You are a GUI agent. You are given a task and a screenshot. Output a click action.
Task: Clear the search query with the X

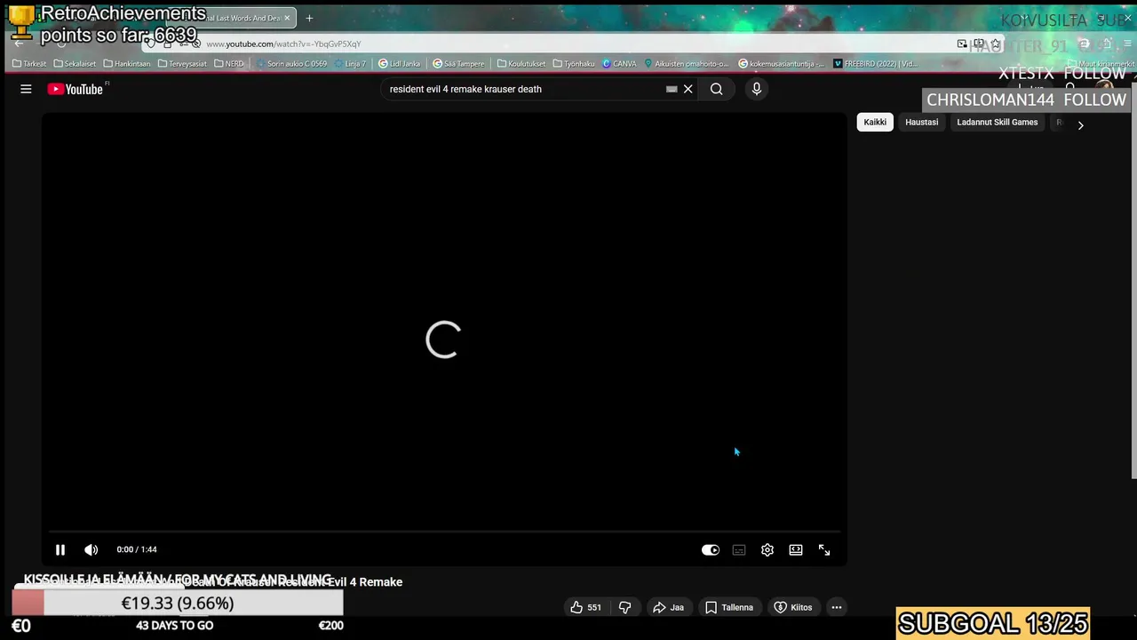click(x=688, y=89)
